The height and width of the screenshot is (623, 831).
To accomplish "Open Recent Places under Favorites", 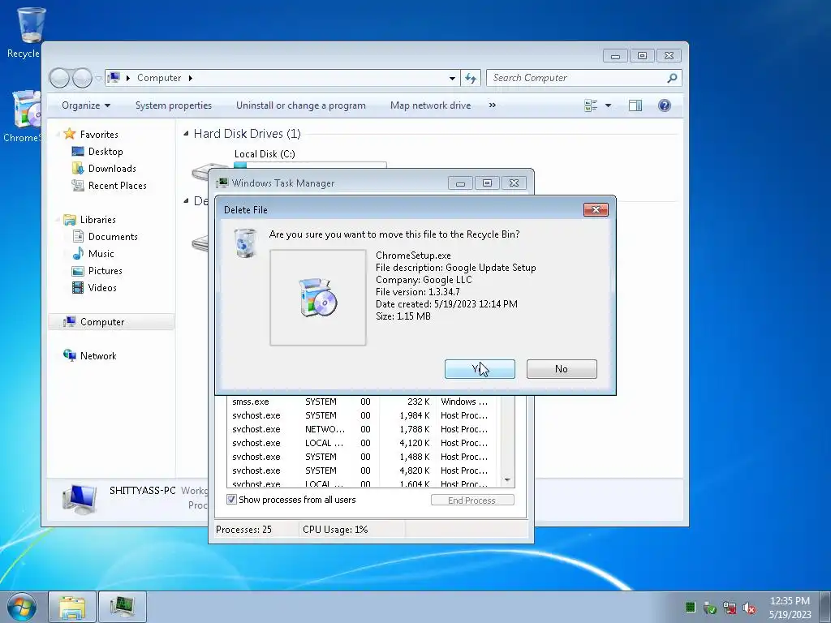I will pyautogui.click(x=117, y=186).
